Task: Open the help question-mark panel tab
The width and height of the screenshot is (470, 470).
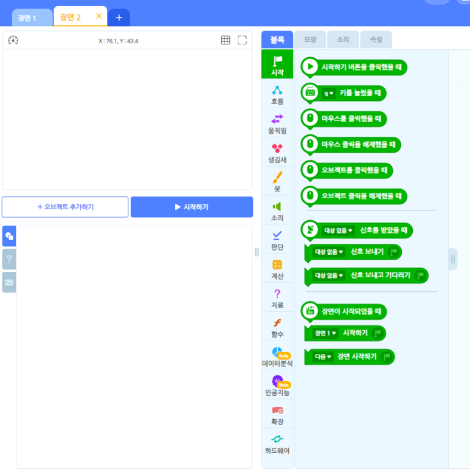Action: tap(9, 259)
